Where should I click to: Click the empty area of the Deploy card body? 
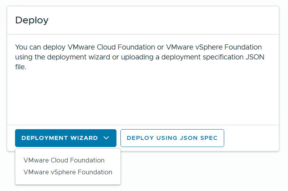coord(143,99)
